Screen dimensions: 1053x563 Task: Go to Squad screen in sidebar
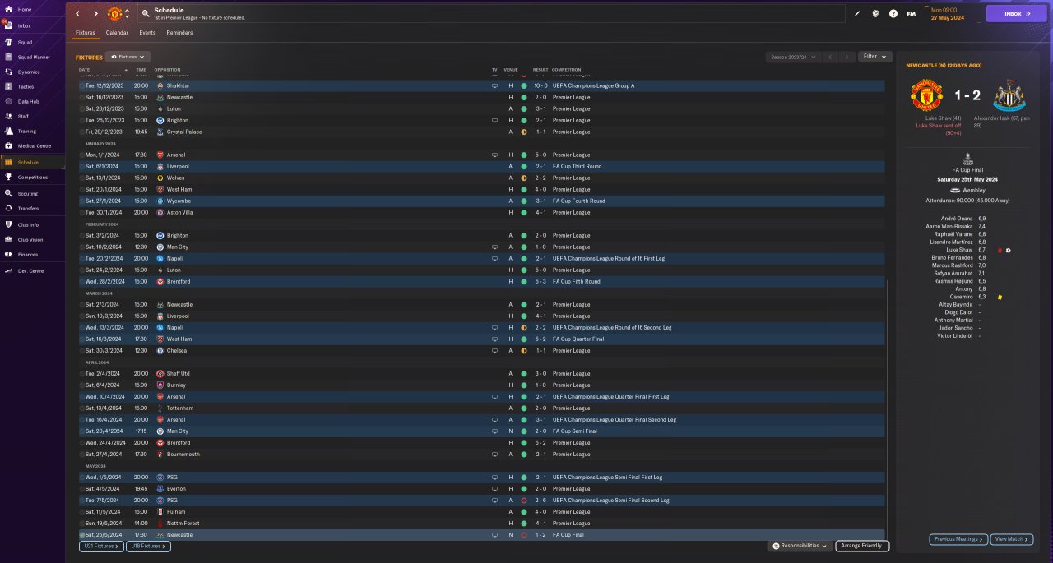pyautogui.click(x=33, y=41)
